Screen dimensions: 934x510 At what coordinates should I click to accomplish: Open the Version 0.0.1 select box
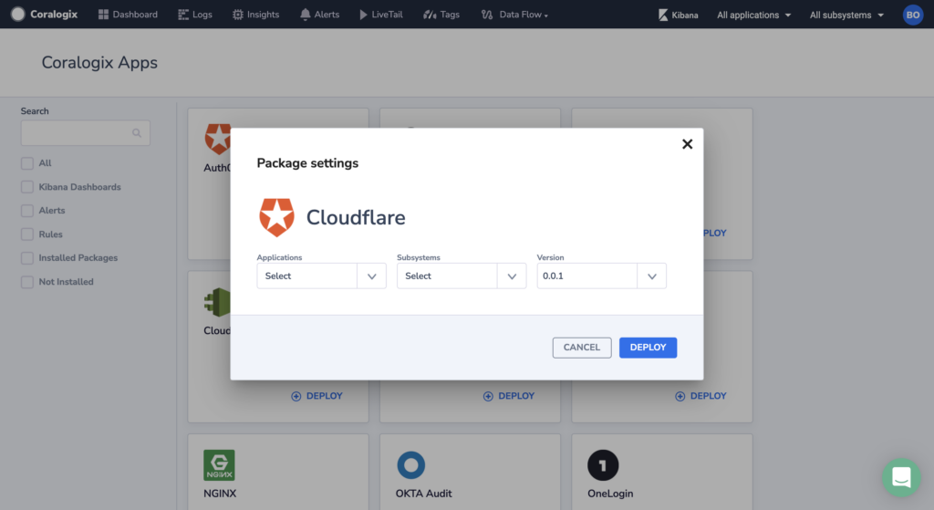[x=601, y=276]
